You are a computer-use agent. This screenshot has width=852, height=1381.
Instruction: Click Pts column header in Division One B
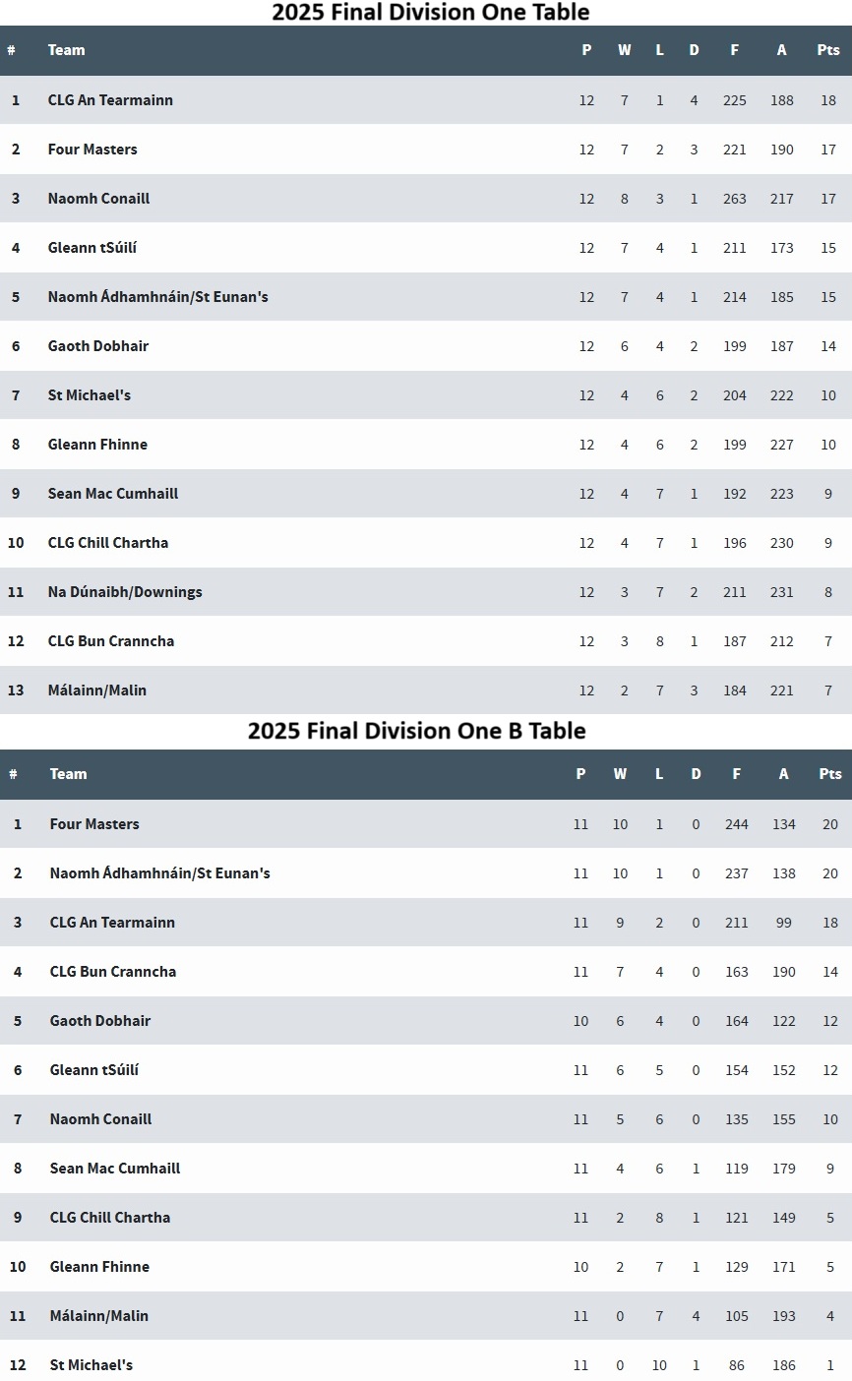coord(830,774)
